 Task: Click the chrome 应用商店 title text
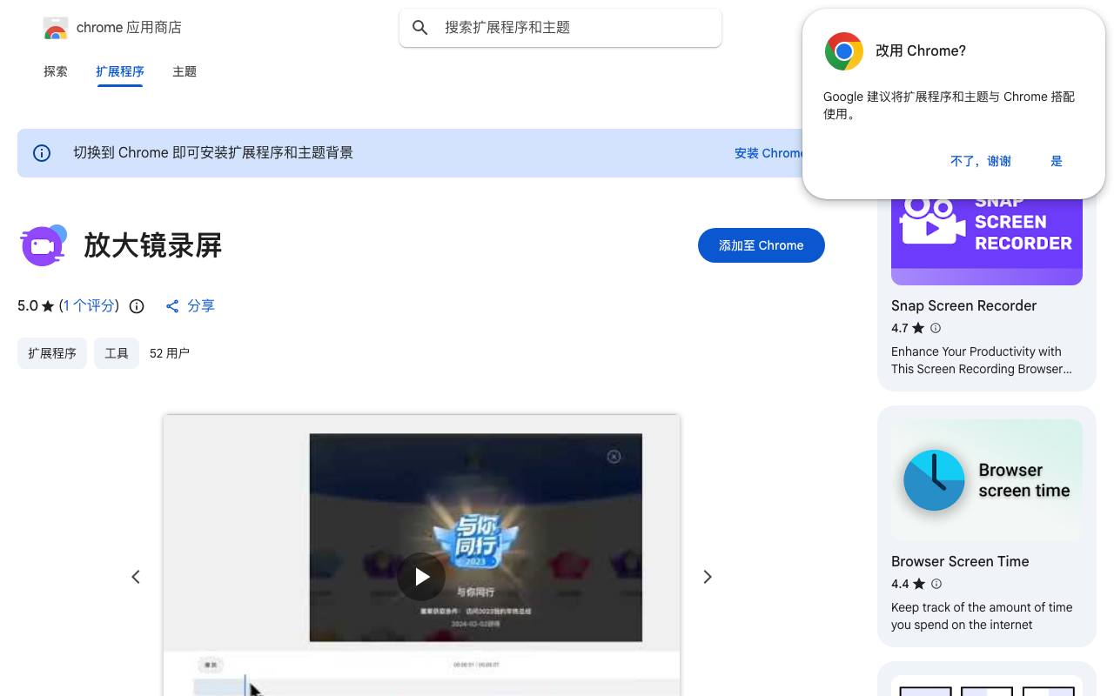129,28
